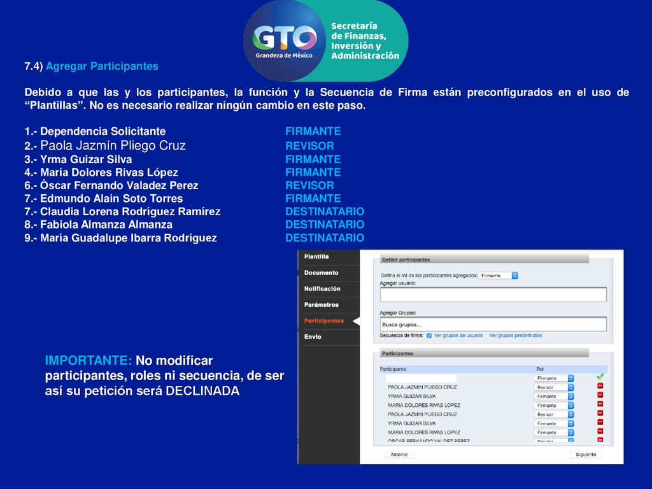The width and height of the screenshot is (652, 489).
Task: Select the second YRMA GUIZAR SILVA name
Action: [x=412, y=423]
